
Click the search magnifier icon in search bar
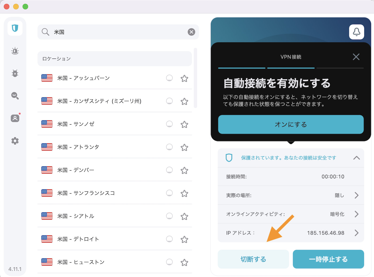point(45,32)
